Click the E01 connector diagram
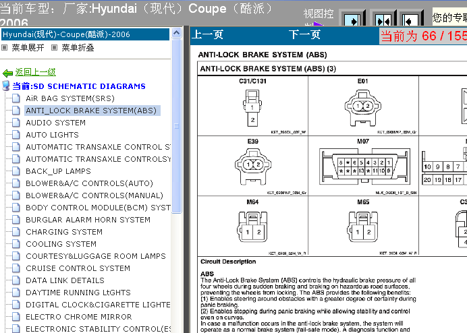Screen dimensions: 467x333 tap(363, 109)
